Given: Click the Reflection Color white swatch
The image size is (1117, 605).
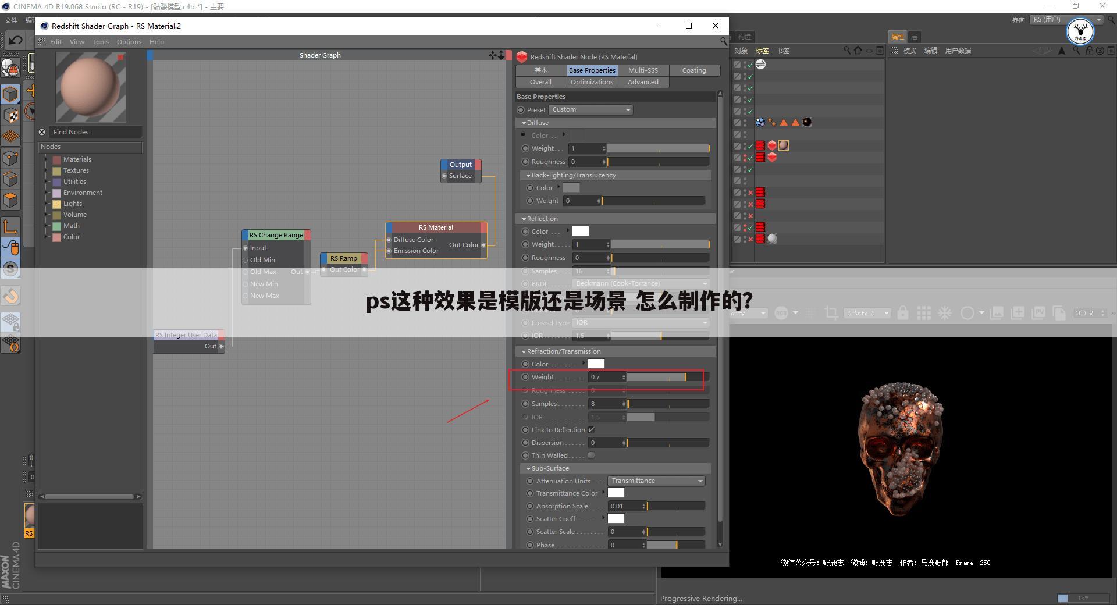Looking at the screenshot, I should [x=581, y=232].
